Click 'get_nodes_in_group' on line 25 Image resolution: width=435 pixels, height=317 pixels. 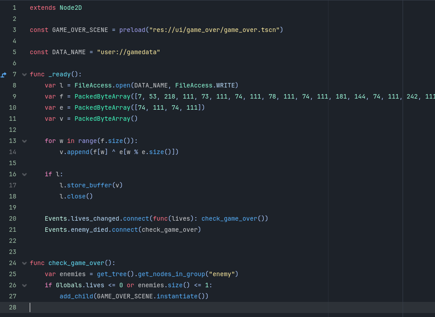click(x=171, y=274)
